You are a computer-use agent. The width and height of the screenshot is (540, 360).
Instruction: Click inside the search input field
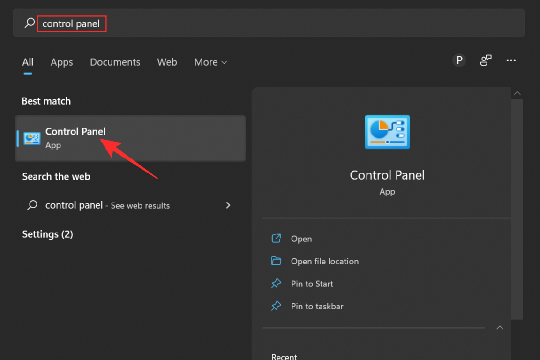coord(72,23)
